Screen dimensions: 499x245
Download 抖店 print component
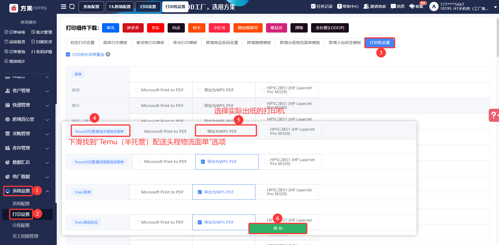click(176, 28)
